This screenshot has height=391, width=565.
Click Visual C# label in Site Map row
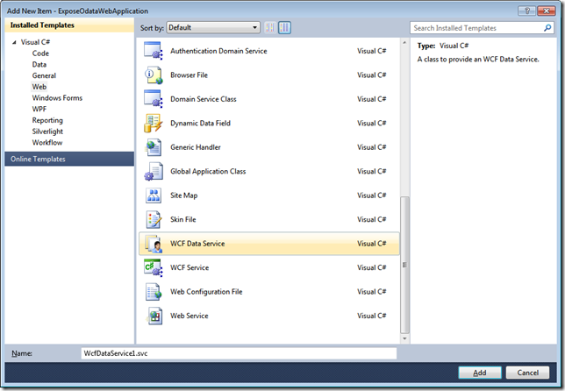click(x=371, y=195)
